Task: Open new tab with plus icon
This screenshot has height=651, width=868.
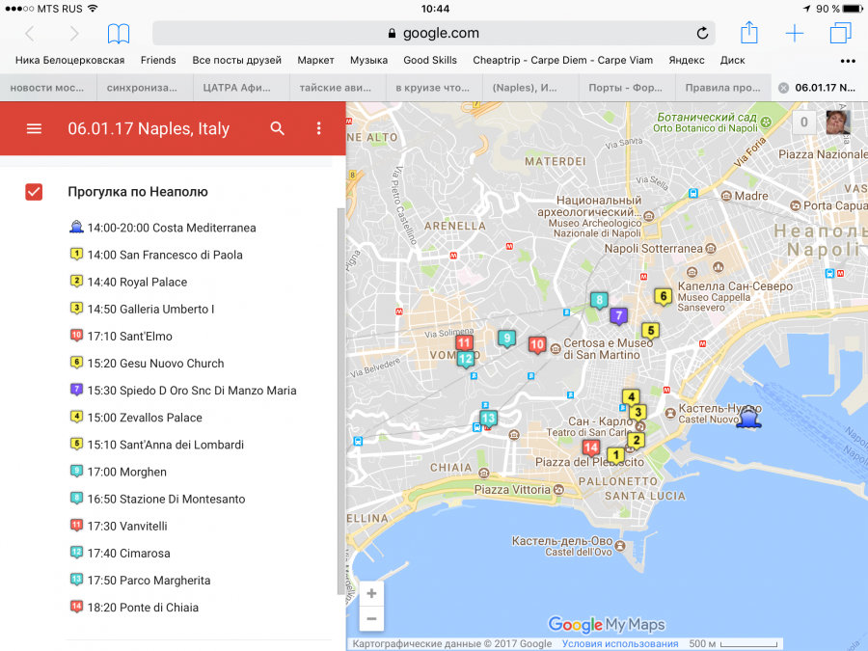Action: tap(794, 34)
